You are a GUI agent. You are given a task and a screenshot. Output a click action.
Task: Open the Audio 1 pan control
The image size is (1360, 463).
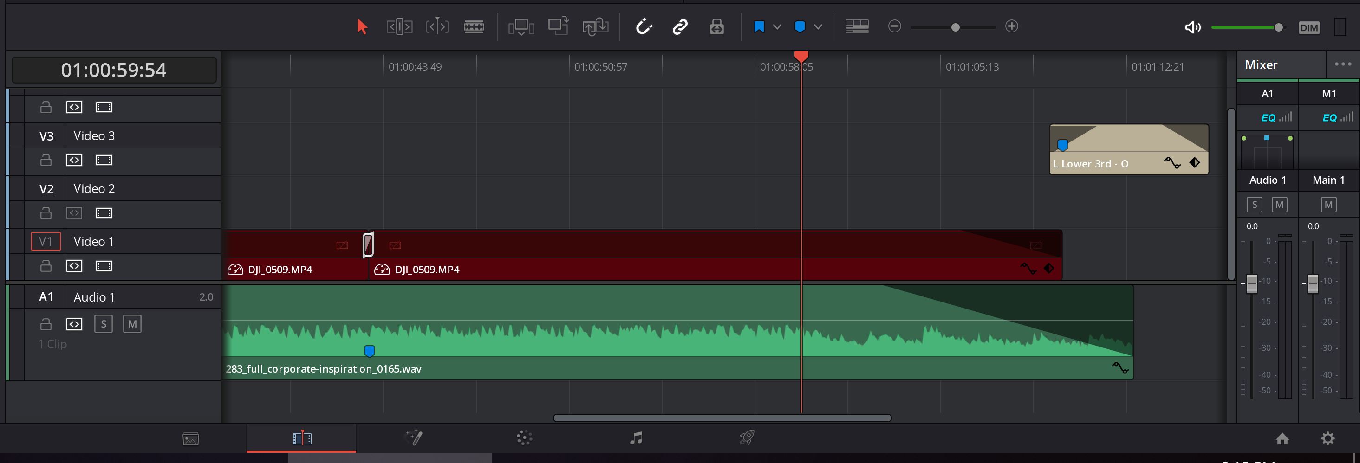click(x=1267, y=152)
